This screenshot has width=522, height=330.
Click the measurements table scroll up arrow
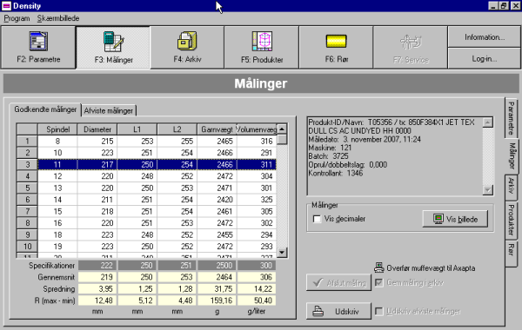click(282, 129)
